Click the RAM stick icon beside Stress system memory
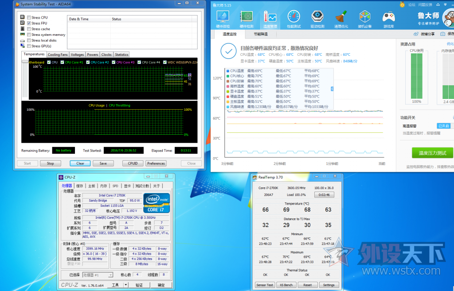Image resolution: width=454 pixels, height=291 pixels. click(23, 35)
